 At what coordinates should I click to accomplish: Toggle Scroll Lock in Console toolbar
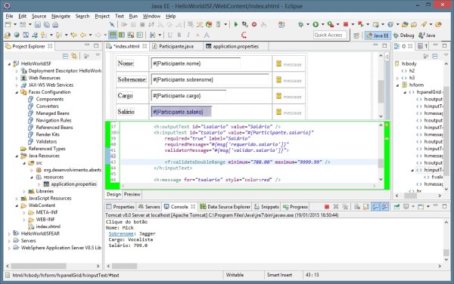click(366, 206)
